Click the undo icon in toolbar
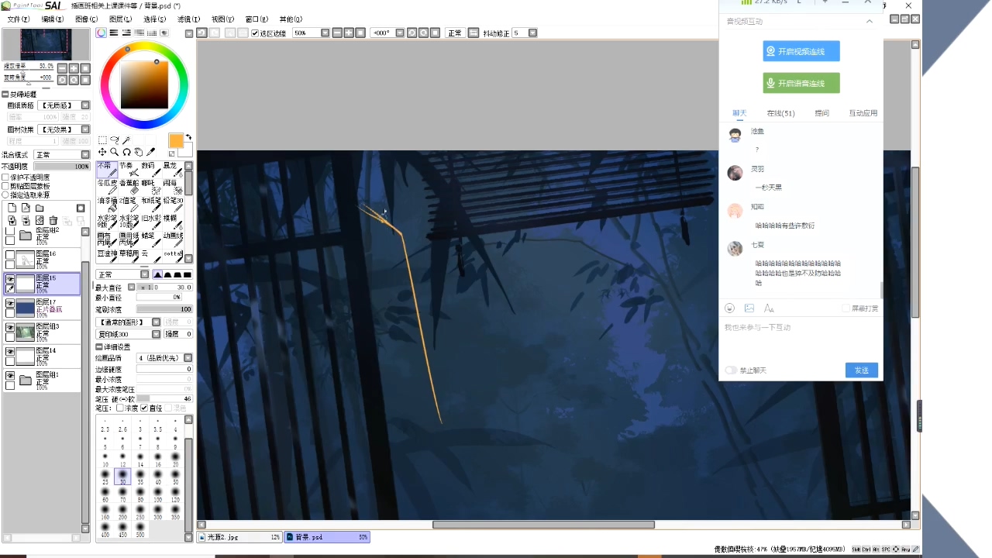The width and height of the screenshot is (992, 558). (x=201, y=33)
